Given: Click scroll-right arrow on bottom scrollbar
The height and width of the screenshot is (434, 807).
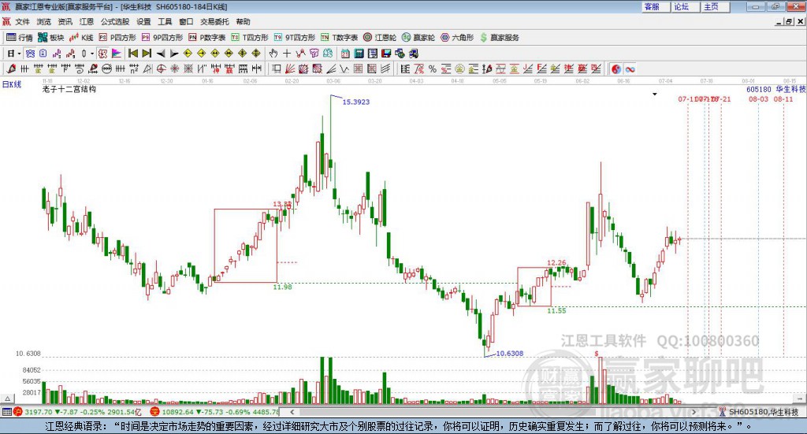Looking at the screenshot, I should 694,412.
